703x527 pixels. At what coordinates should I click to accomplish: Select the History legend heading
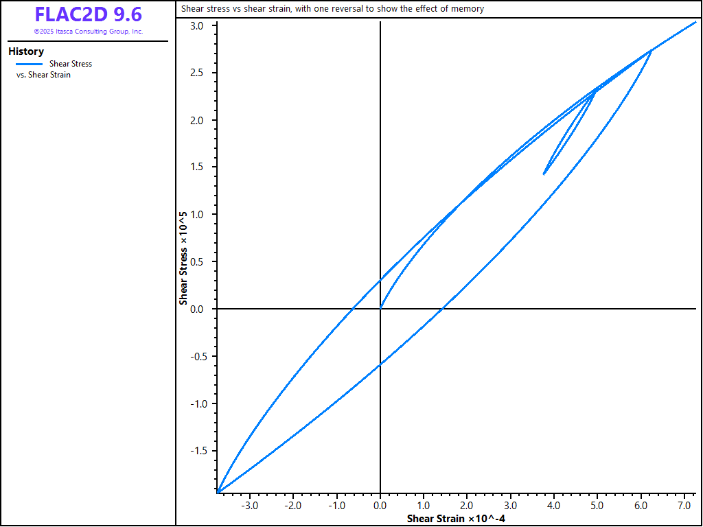pos(26,51)
